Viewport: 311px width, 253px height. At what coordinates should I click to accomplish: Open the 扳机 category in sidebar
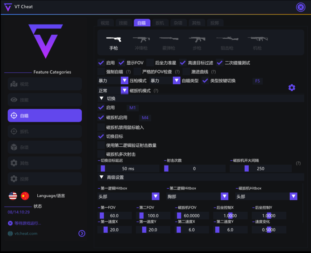click(x=45, y=131)
